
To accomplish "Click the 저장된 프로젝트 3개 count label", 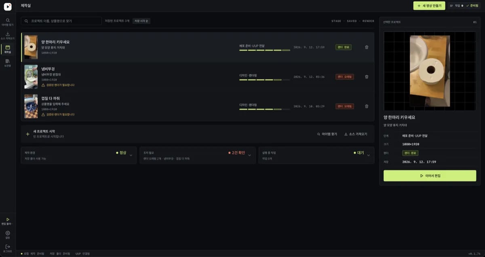I will 117,21.
